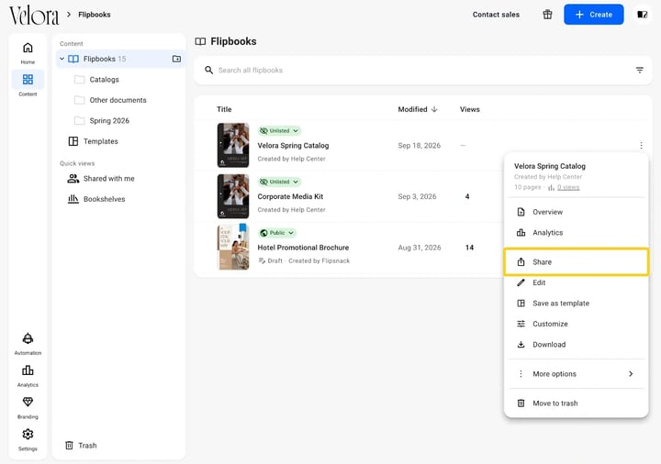This screenshot has width=661, height=464.
Task: Choose Share in the context menu
Action: (577, 262)
